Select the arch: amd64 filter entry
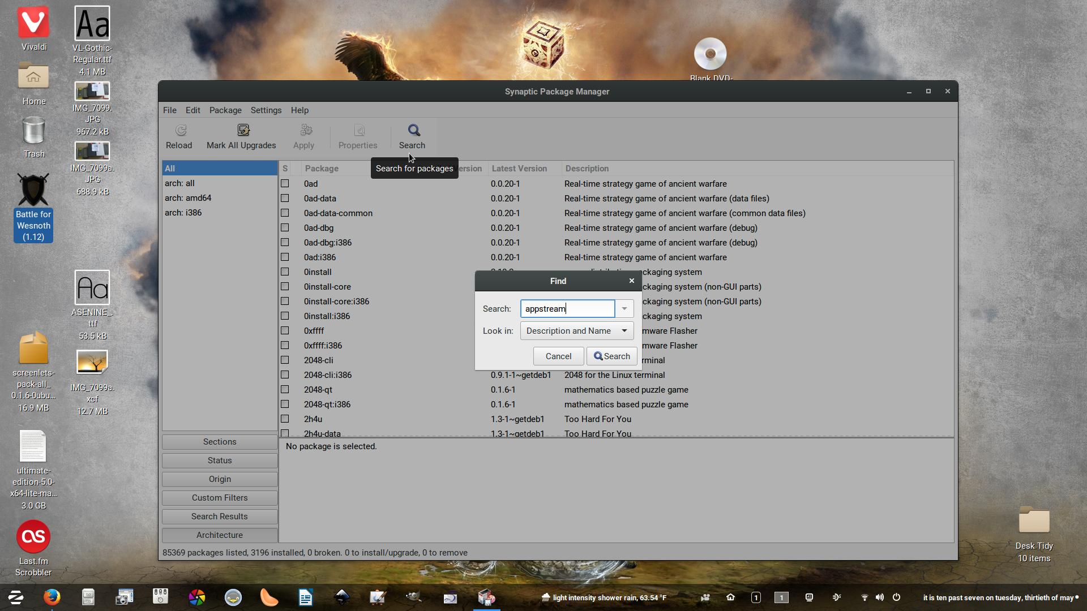This screenshot has width=1087, height=611. 188,198
